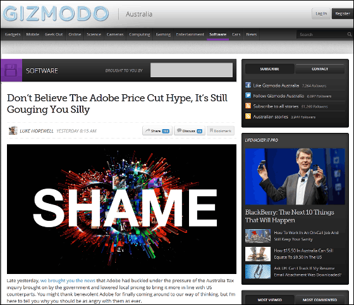Click the search magnifier icon
Image resolution: width=354 pixels, height=305 pixels.
click(349, 34)
